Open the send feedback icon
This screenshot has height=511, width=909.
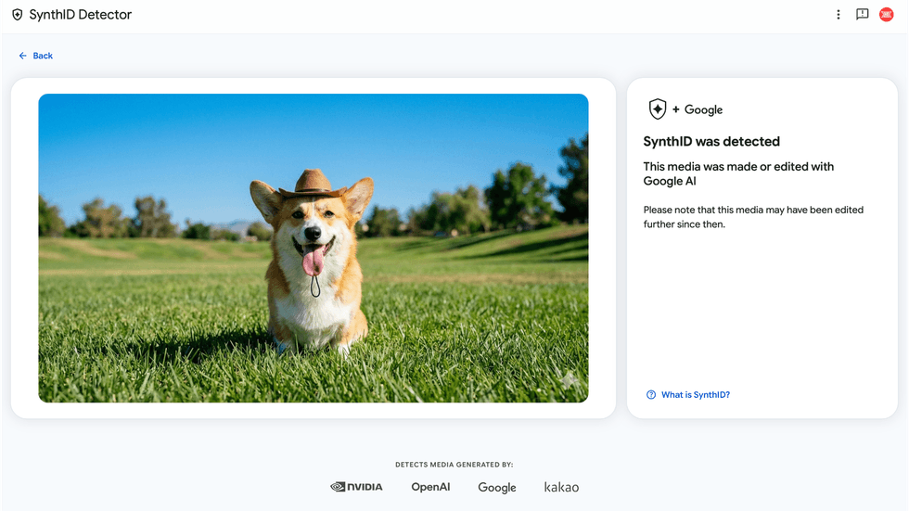point(862,15)
